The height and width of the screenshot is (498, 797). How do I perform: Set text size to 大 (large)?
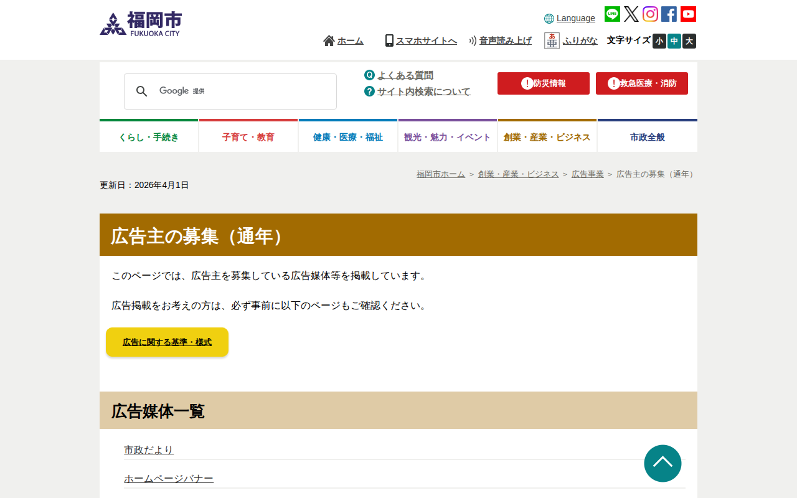tap(689, 41)
